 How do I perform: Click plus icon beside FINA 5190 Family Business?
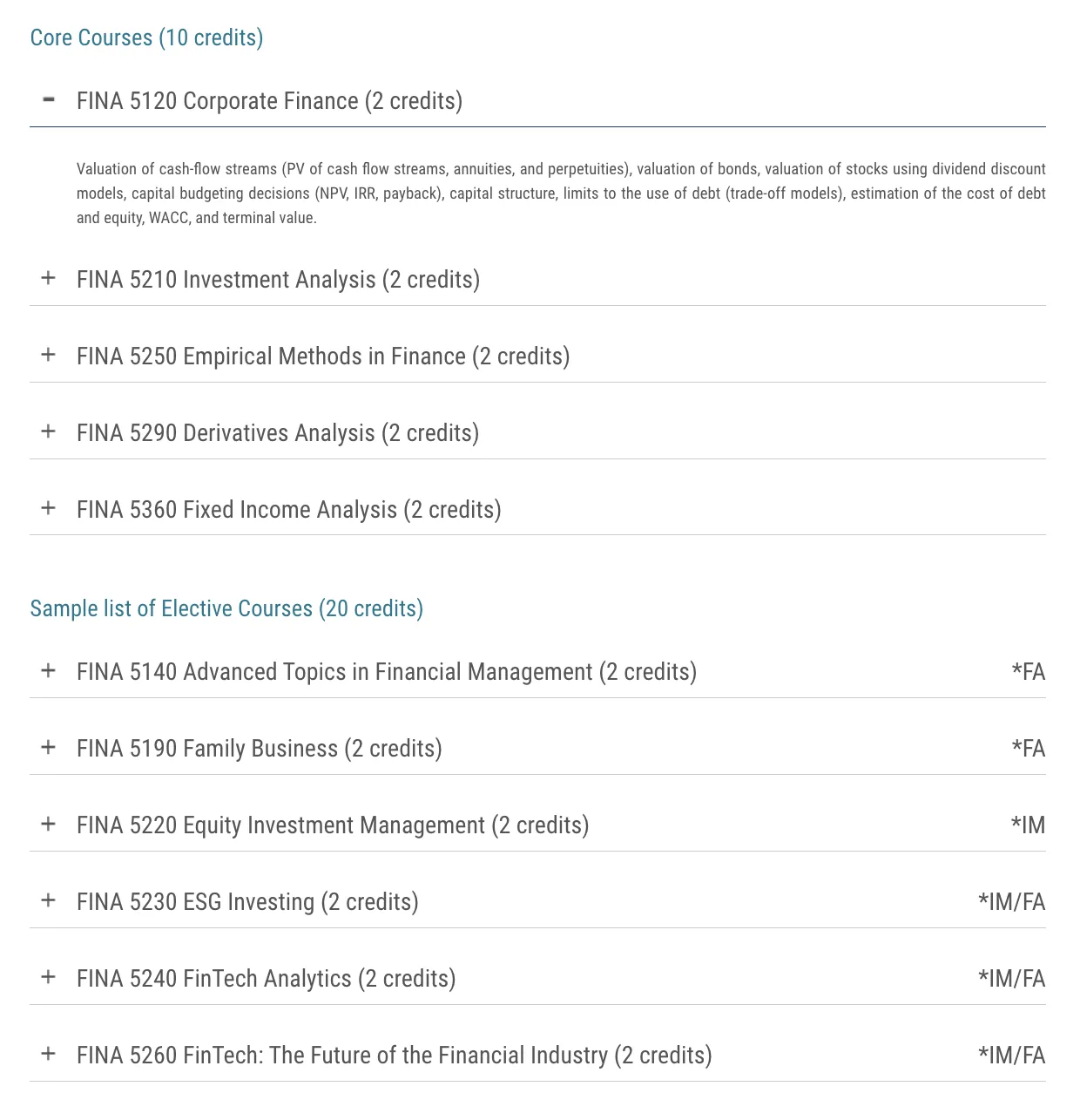49,747
